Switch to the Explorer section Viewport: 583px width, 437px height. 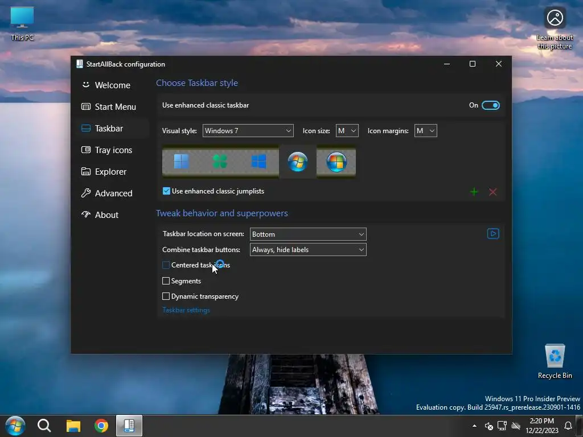click(112, 171)
